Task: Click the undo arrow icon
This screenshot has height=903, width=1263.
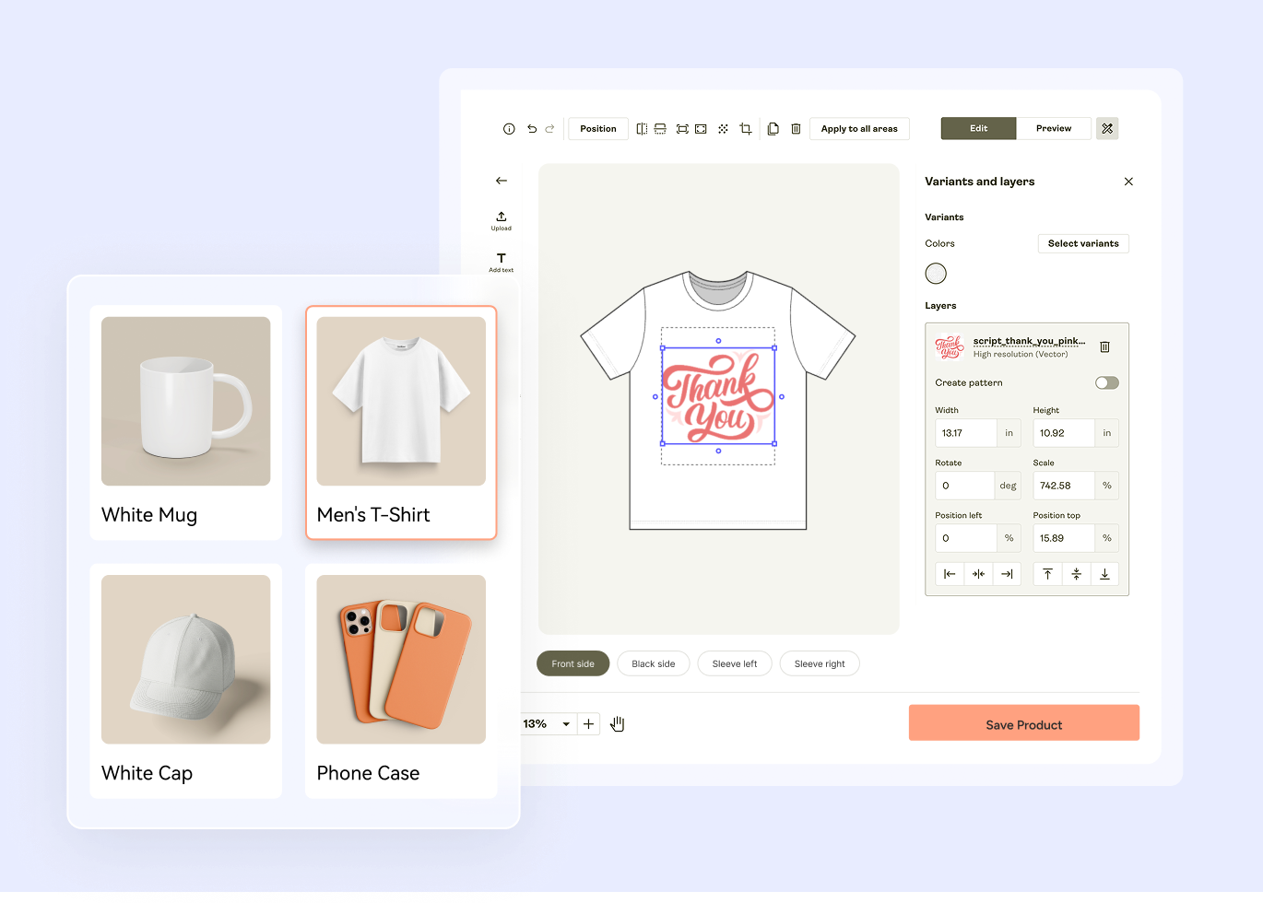Action: (x=532, y=129)
